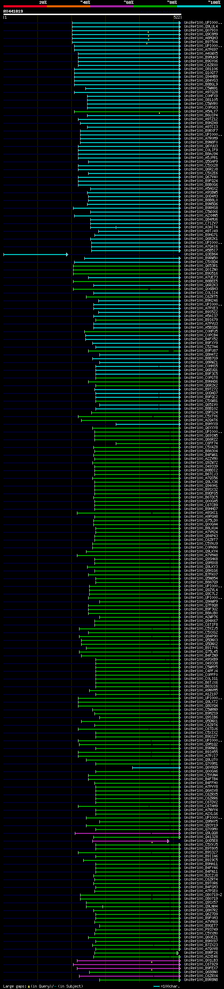The image size is (224, 989).
Task: Click the green A5ALY7 alignment bar
Action: pos(127,112)
